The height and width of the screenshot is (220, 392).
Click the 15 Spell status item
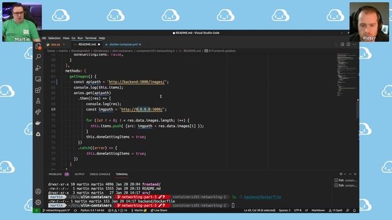336,210
